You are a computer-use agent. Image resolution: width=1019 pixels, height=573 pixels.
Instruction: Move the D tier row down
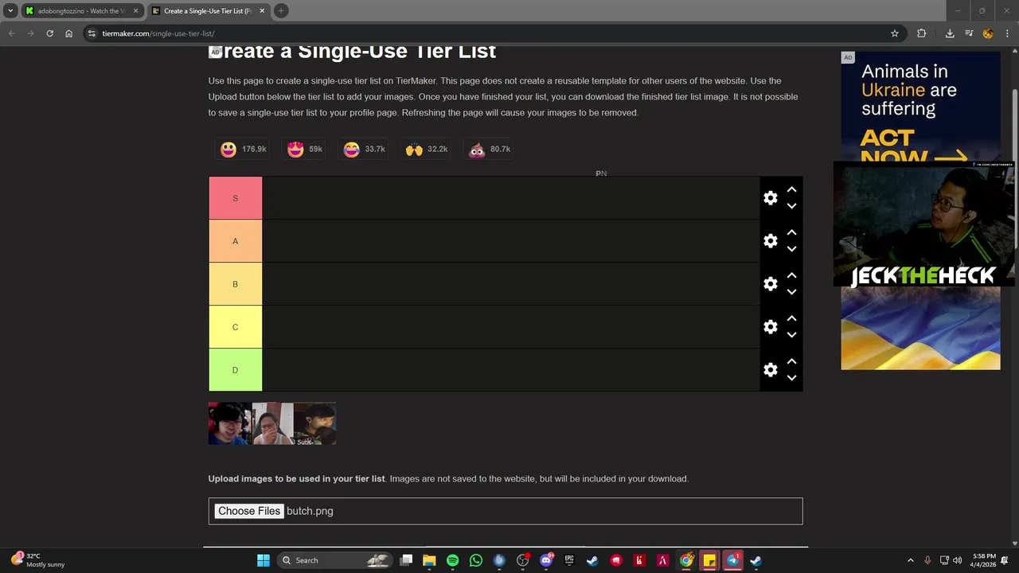coord(791,378)
